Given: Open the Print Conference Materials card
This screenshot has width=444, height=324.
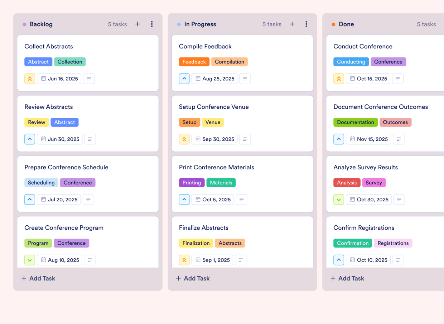Looking at the screenshot, I should tap(217, 167).
